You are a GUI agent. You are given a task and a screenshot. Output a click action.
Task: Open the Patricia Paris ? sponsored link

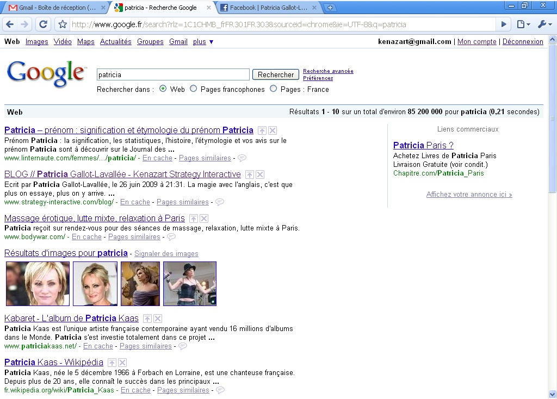[x=423, y=145]
